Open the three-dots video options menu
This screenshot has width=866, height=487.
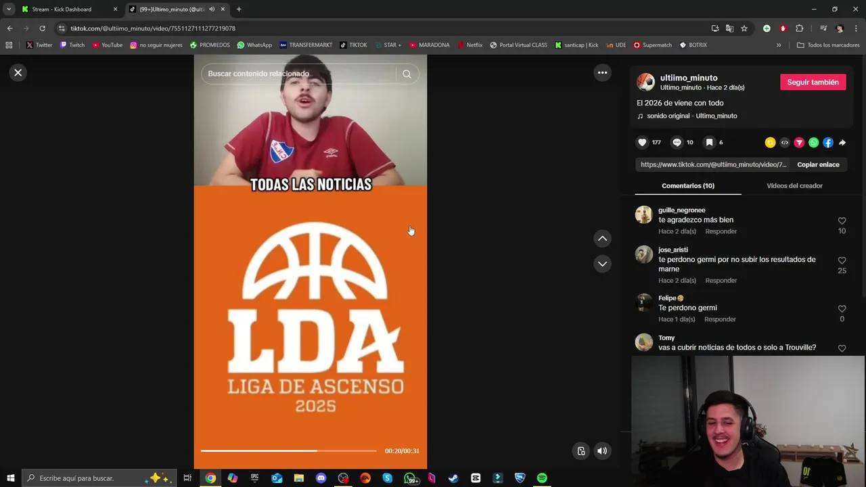click(x=602, y=72)
